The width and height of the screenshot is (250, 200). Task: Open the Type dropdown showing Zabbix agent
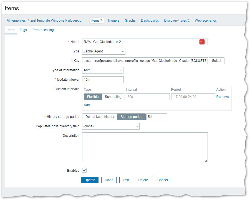(x=104, y=51)
